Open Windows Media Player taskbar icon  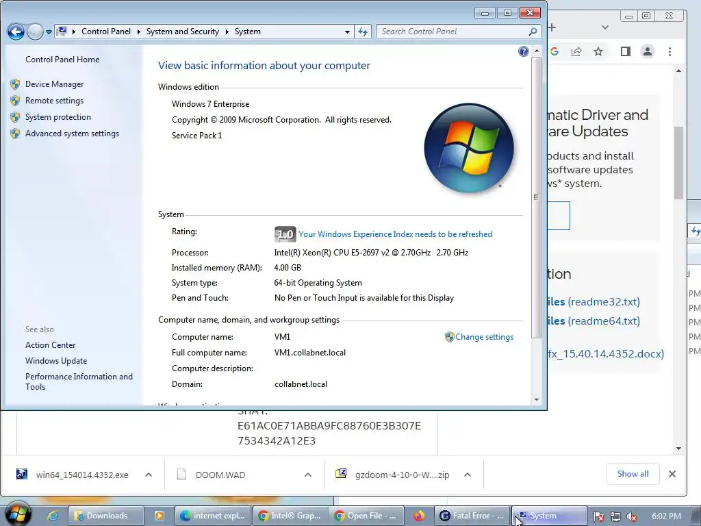[x=159, y=516]
